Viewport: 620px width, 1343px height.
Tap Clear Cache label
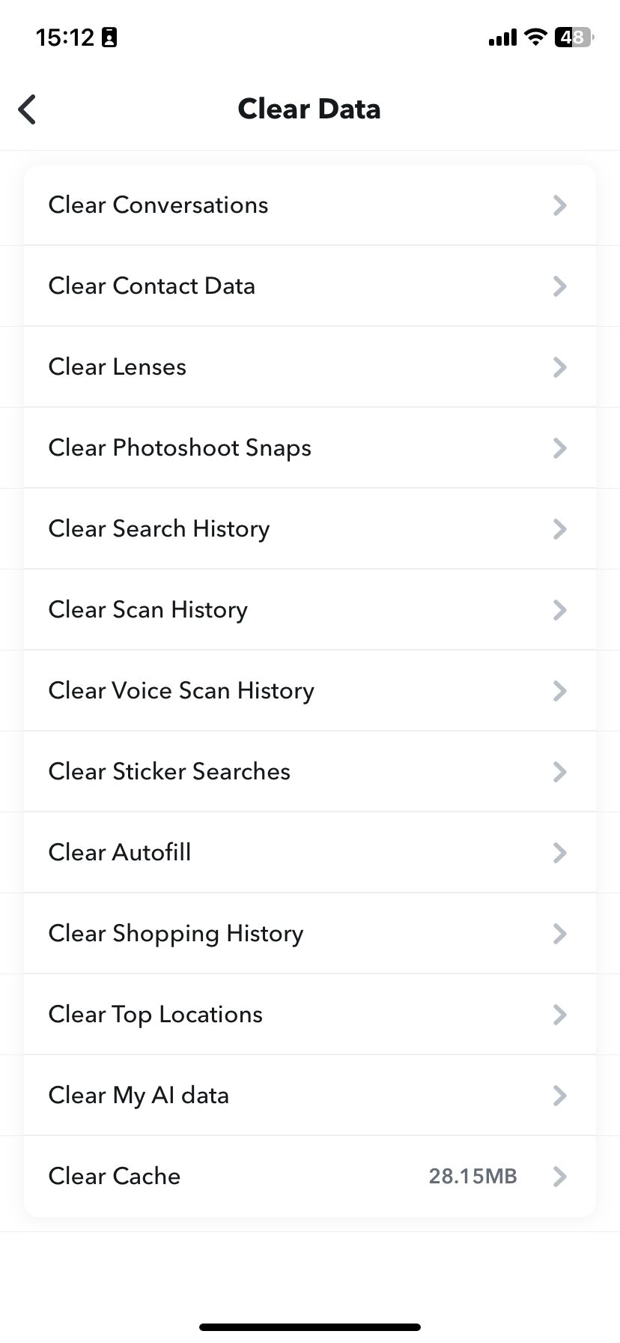pyautogui.click(x=115, y=1177)
